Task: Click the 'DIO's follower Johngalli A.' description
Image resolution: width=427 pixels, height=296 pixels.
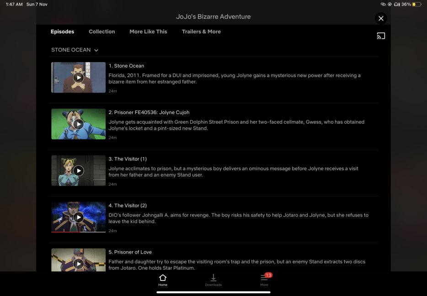Action: [238, 218]
